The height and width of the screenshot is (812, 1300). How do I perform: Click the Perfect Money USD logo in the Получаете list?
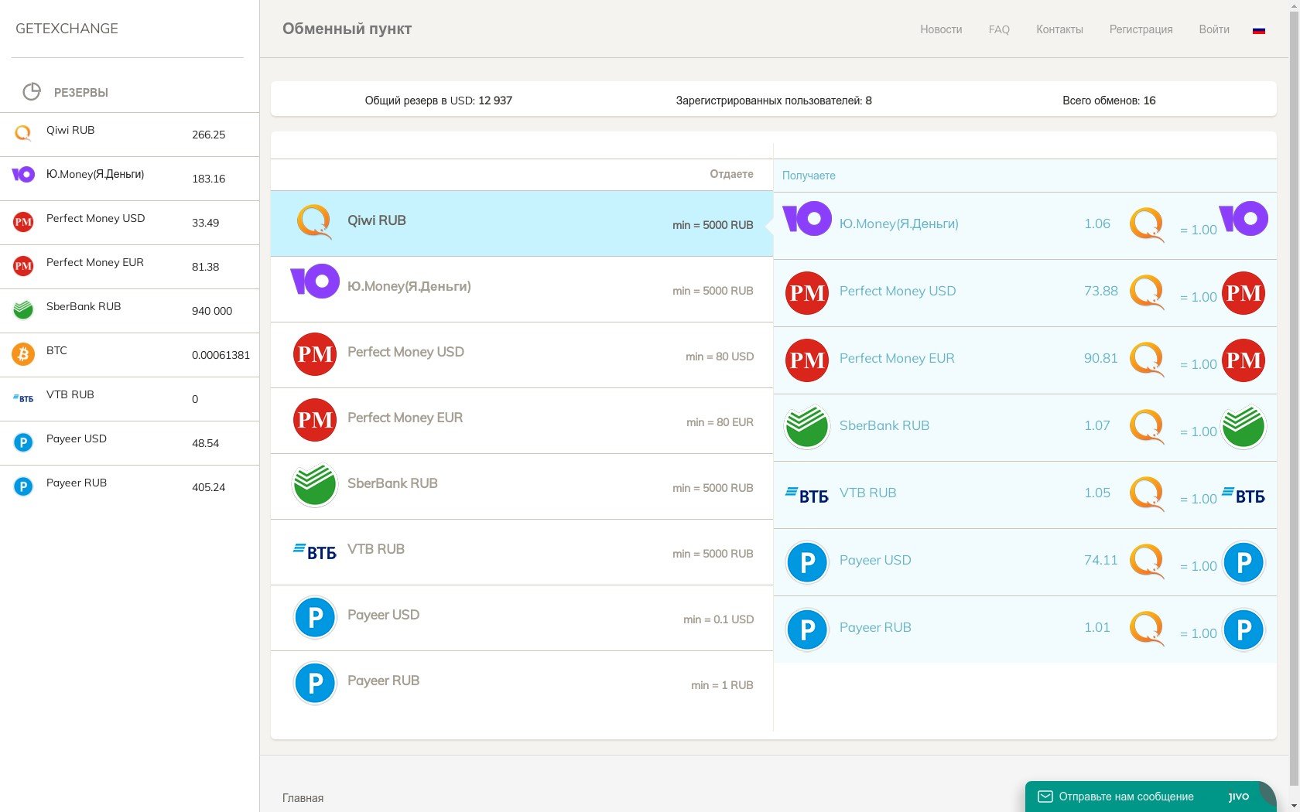pos(807,293)
